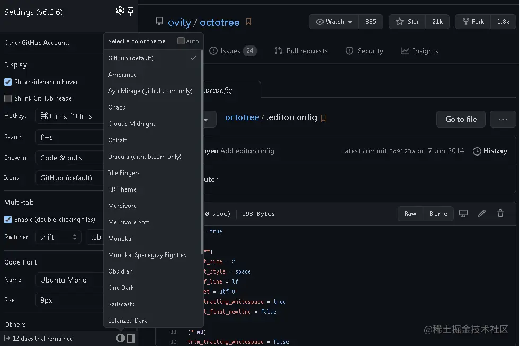520x346 pixels.
Task: Click bookmark icon next to octotree repo name
Action: (248, 22)
